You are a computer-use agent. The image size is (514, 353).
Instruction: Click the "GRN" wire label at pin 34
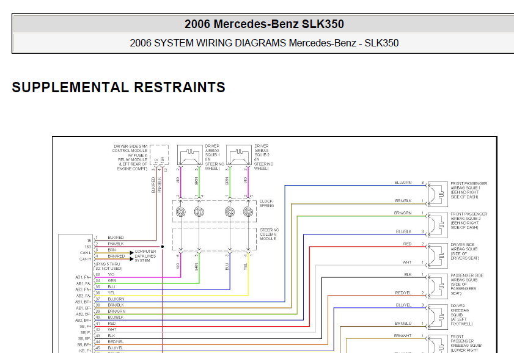coord(112,281)
